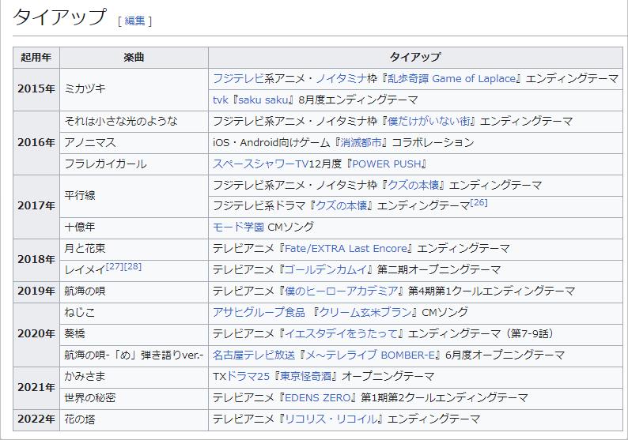
Task: Click the 起用年 column header
Action: tap(36, 57)
